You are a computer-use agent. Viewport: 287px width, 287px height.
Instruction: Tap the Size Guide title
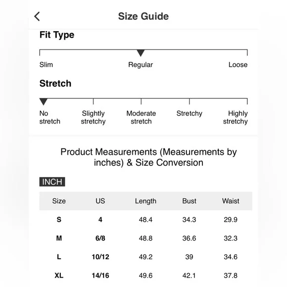point(143,16)
